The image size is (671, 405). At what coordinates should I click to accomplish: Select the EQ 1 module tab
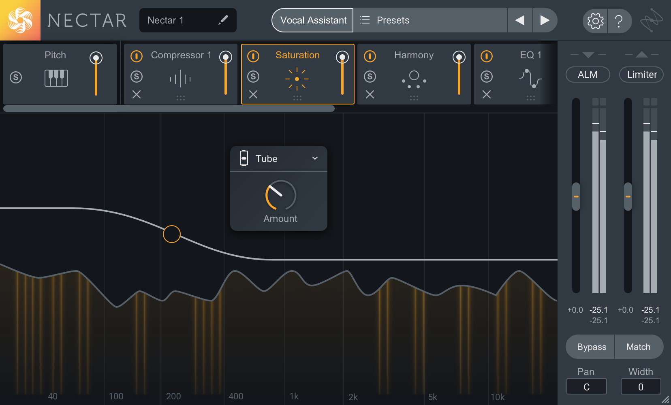pos(530,55)
